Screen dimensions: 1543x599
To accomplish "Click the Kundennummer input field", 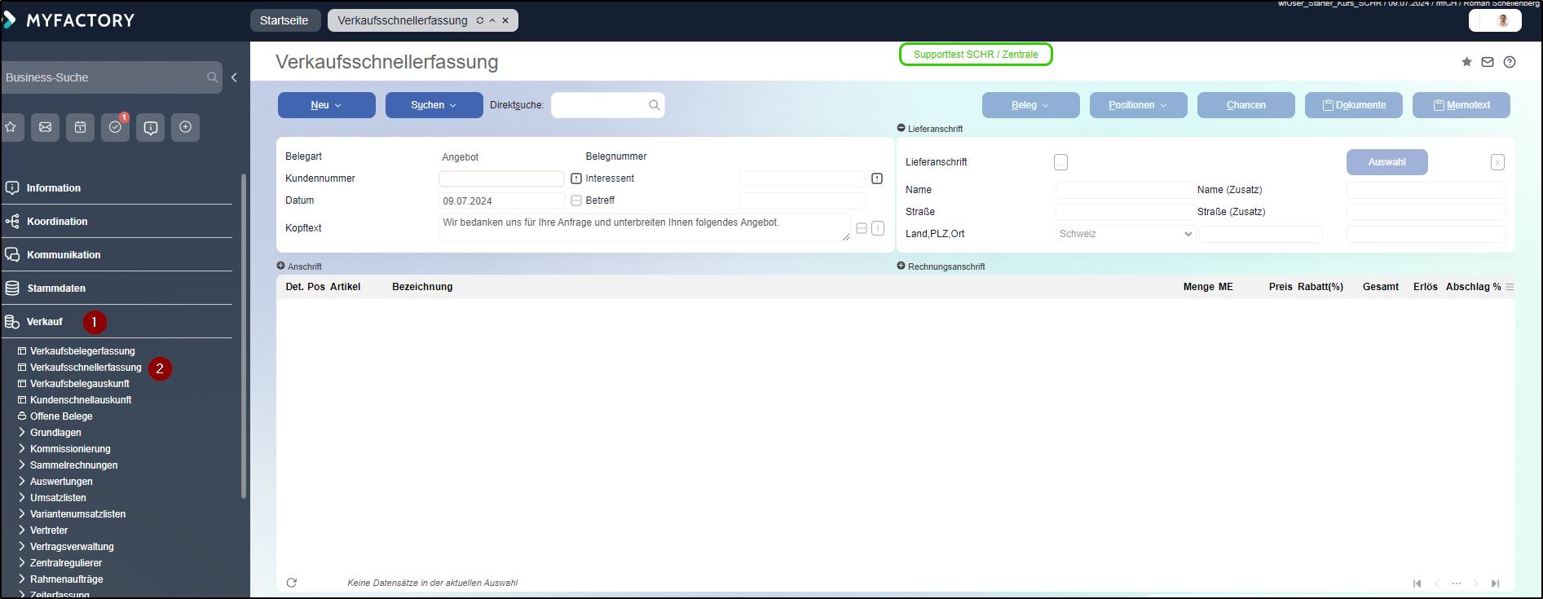I will pos(501,178).
